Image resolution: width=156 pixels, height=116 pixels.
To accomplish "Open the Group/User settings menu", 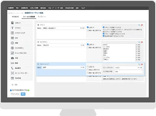I will [56, 8].
